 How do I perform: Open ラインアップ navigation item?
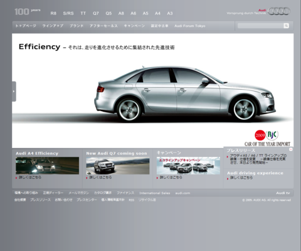coord(53,26)
